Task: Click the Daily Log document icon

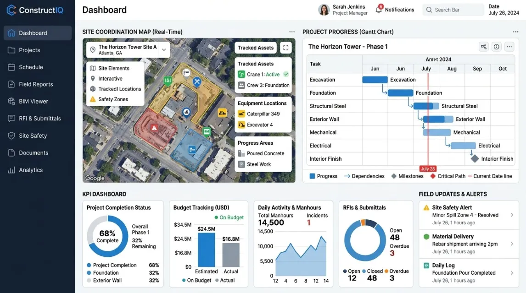Action: pyautogui.click(x=426, y=266)
